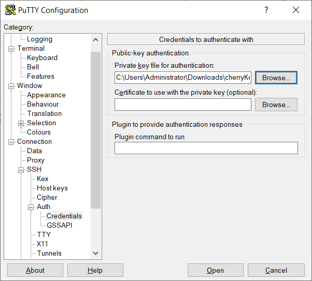Open the Bell settings
Image resolution: width=312 pixels, height=281 pixels.
[33, 67]
